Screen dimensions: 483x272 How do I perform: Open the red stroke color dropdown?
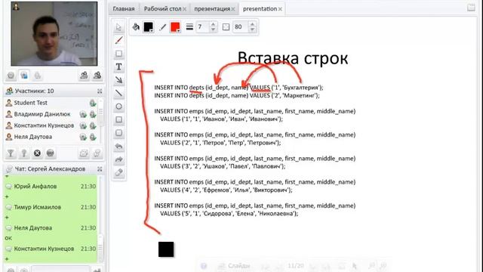click(175, 27)
